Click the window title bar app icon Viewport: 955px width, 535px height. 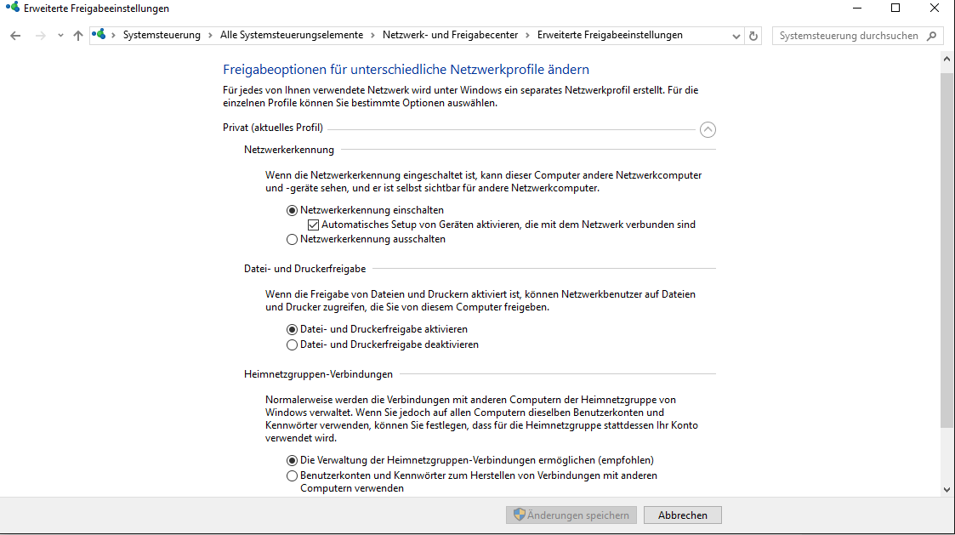tap(12, 8)
